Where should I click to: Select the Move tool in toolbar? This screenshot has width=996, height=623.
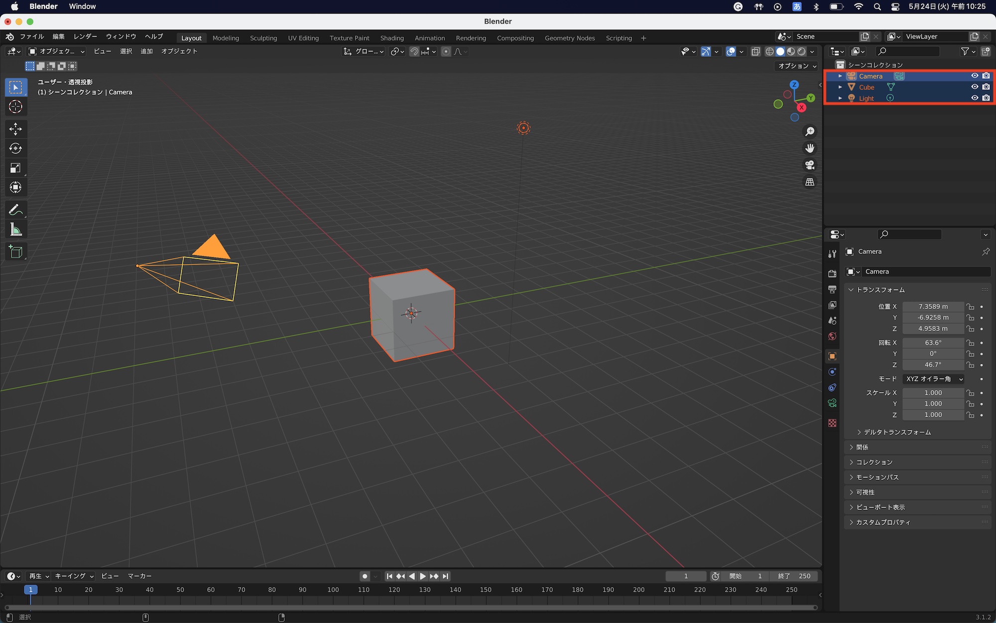point(15,129)
